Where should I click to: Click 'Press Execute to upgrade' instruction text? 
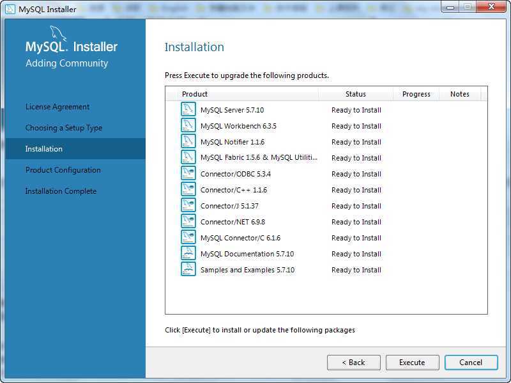click(247, 75)
